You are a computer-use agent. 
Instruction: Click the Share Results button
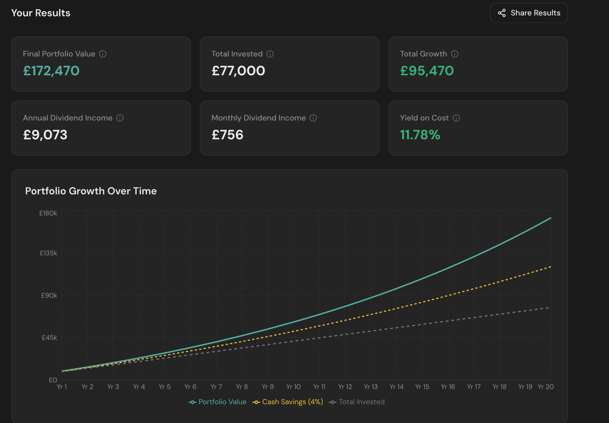529,13
